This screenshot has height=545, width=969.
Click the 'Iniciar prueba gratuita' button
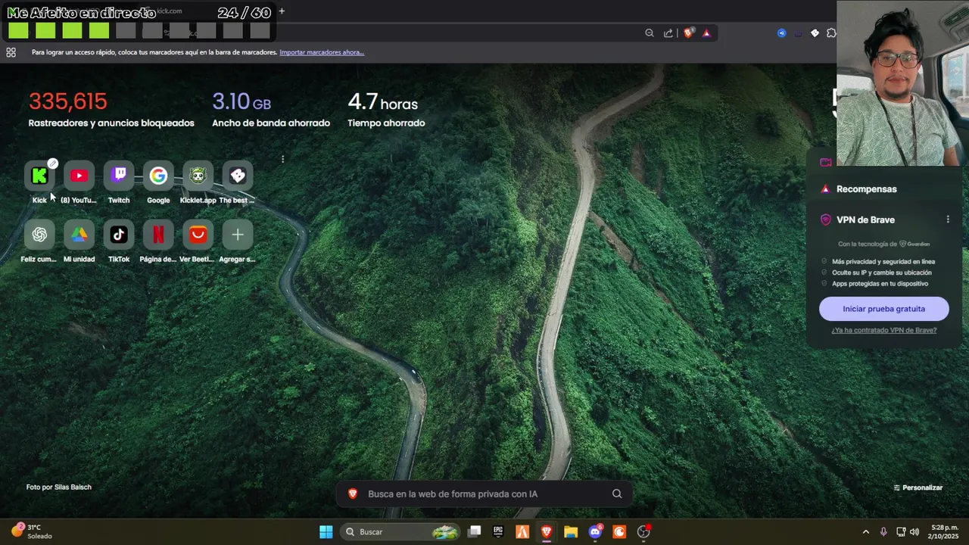click(883, 309)
